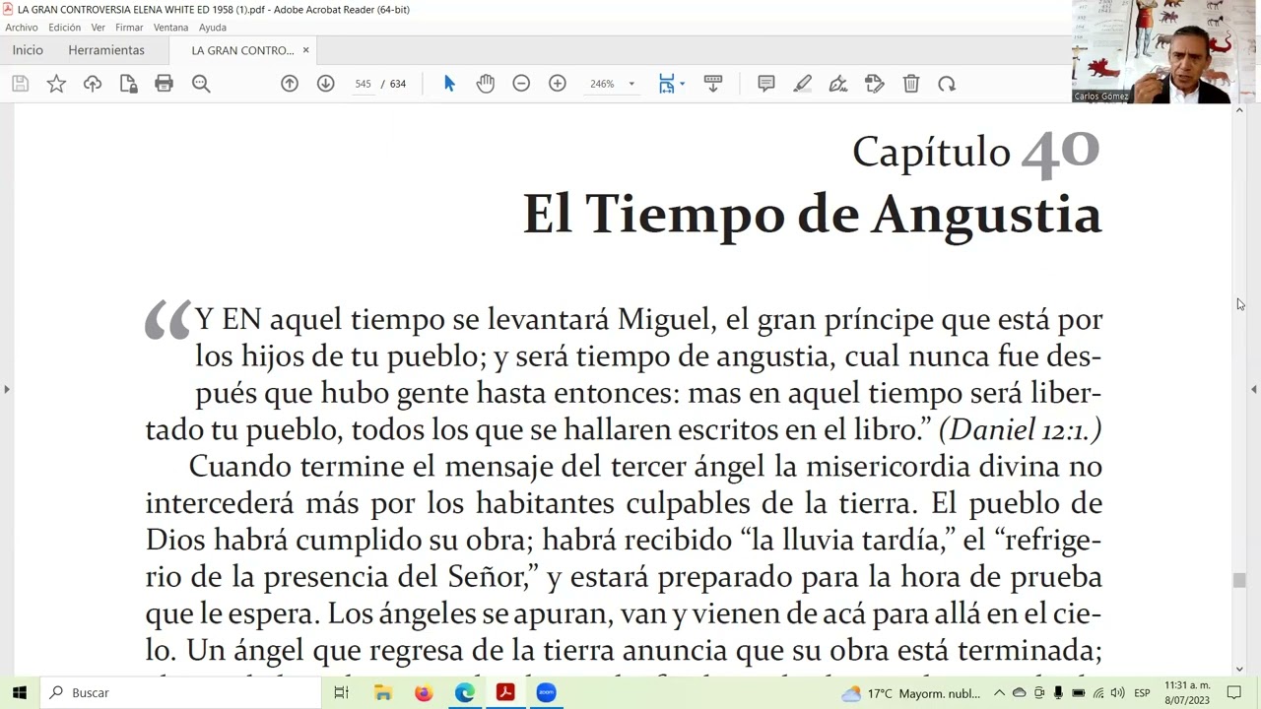Viewport: 1261px width, 709px height.
Task: Go to previous page arrow
Action: coord(290,84)
